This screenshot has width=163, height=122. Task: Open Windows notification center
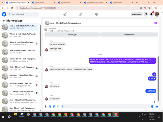[159, 117]
